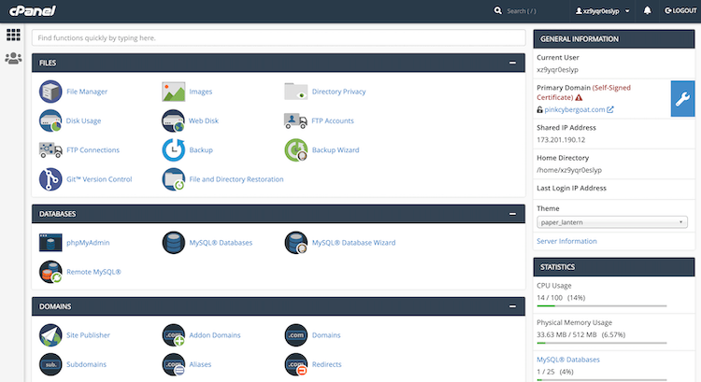Open the paper_lantern theme dropdown
The height and width of the screenshot is (382, 701).
click(612, 222)
